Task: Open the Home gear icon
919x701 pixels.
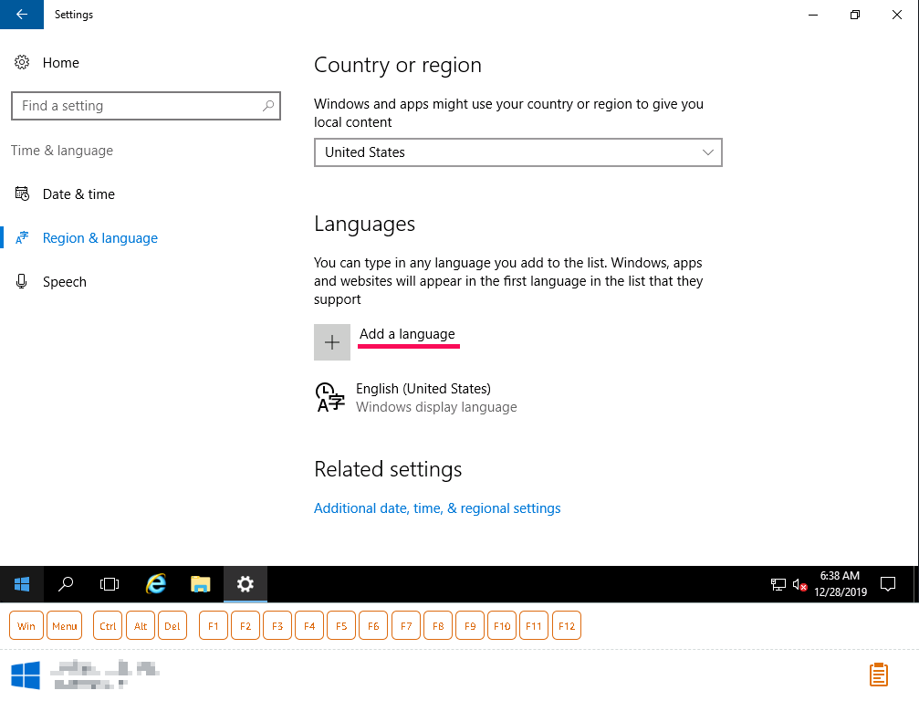Action: (22, 62)
